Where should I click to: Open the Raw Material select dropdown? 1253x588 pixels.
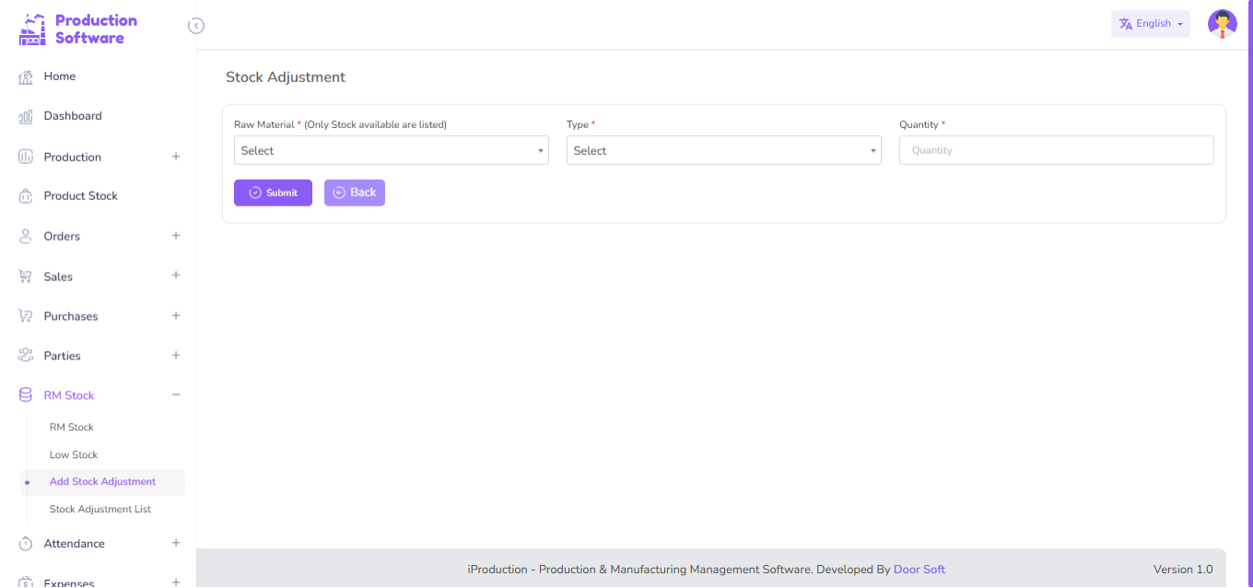[391, 150]
